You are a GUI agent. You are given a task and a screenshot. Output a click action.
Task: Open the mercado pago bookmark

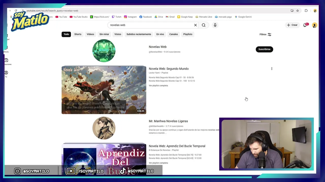(223, 17)
